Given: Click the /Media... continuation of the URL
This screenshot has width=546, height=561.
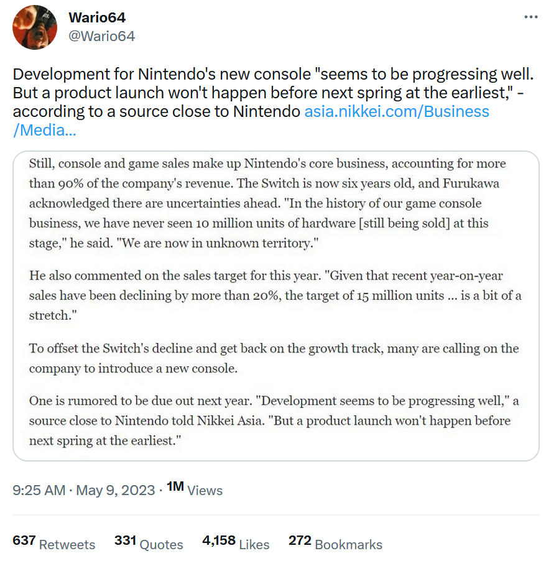Looking at the screenshot, I should coord(44,130).
